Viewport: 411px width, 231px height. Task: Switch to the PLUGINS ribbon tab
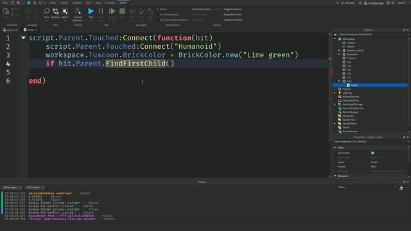(110, 3)
